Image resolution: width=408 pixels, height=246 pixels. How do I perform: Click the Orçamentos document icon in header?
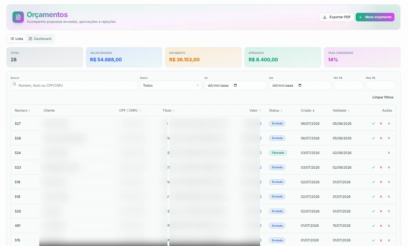point(18,17)
